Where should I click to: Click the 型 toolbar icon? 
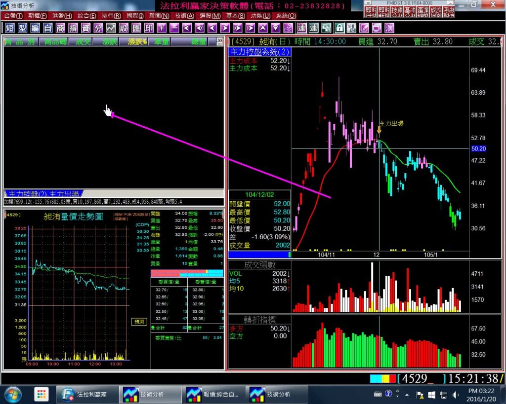22,28
